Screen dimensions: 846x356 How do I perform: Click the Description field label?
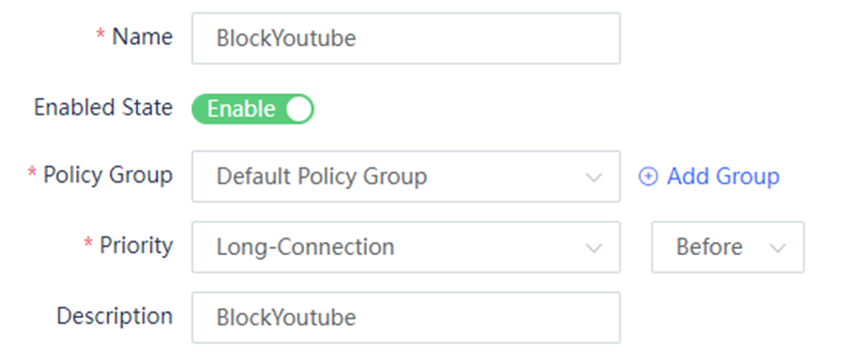pos(115,316)
